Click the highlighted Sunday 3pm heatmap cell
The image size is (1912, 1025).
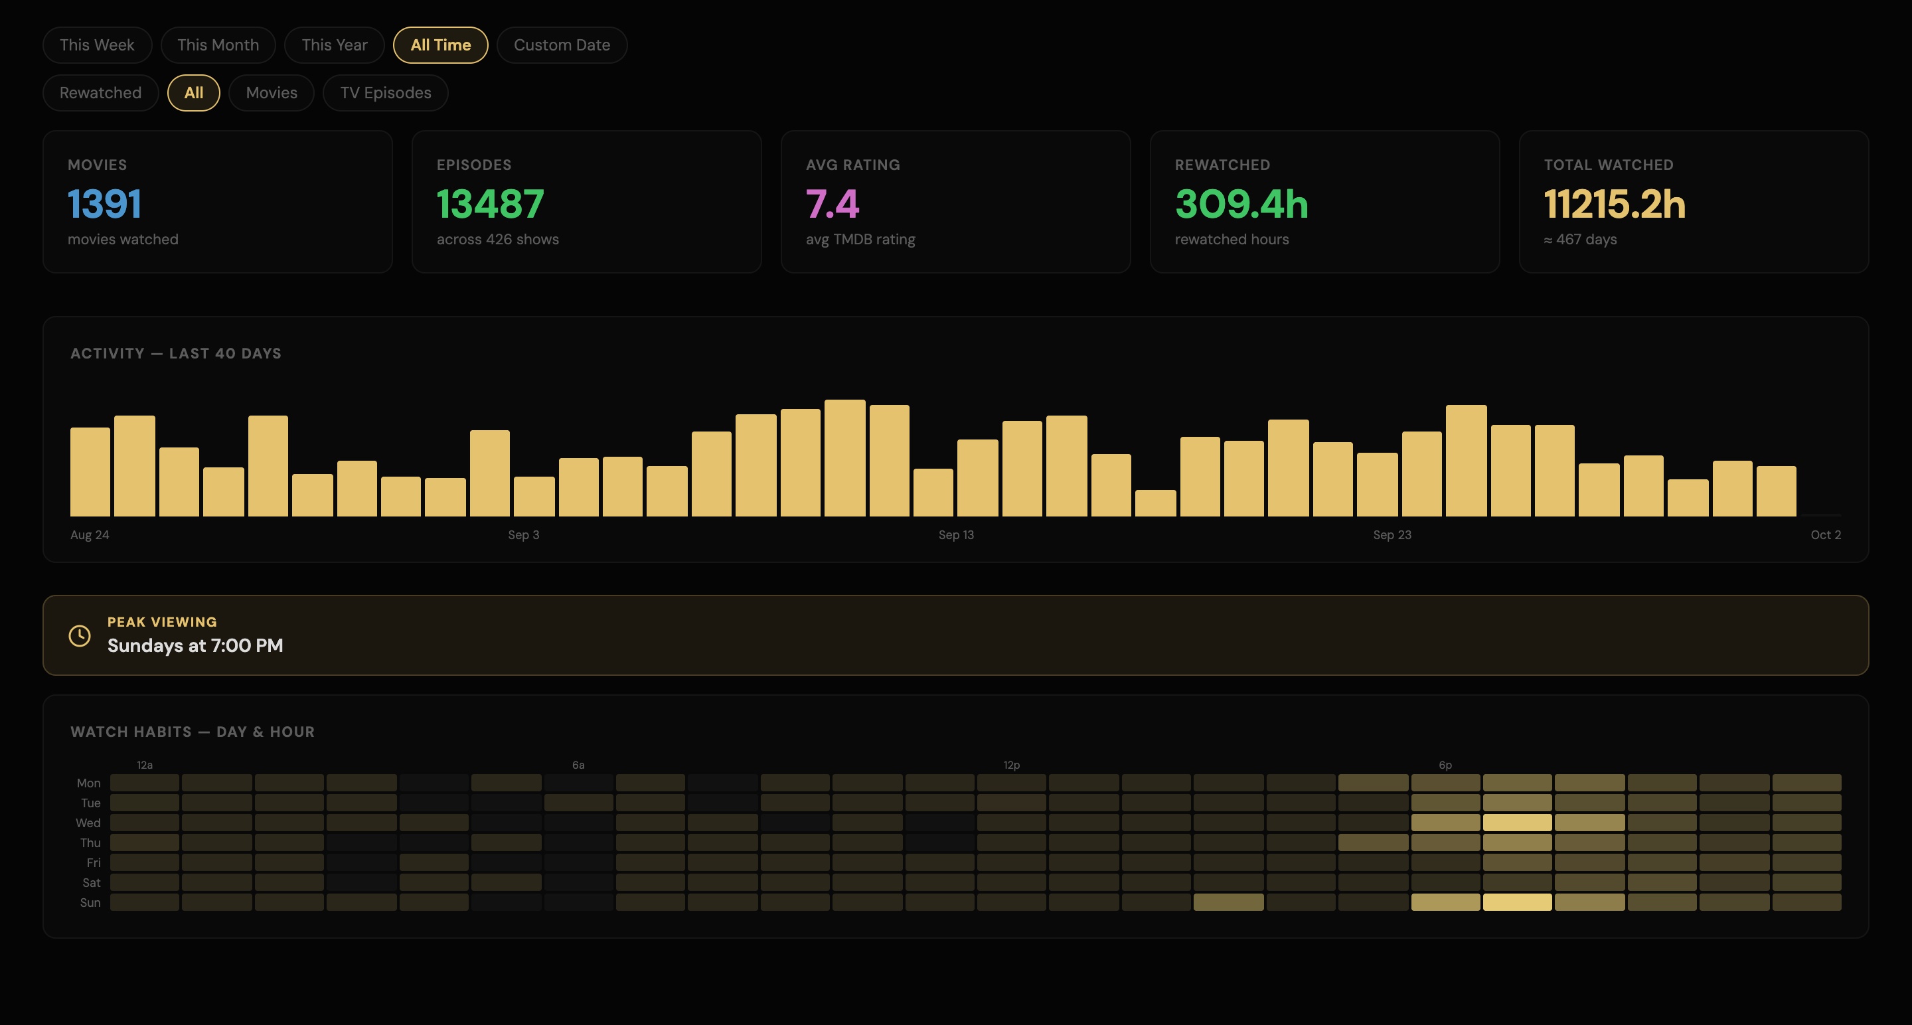pos(1228,903)
